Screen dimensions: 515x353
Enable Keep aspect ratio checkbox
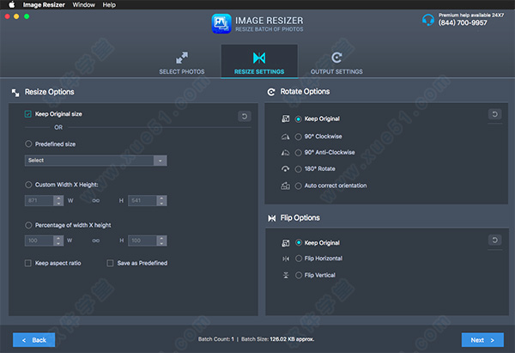click(28, 263)
